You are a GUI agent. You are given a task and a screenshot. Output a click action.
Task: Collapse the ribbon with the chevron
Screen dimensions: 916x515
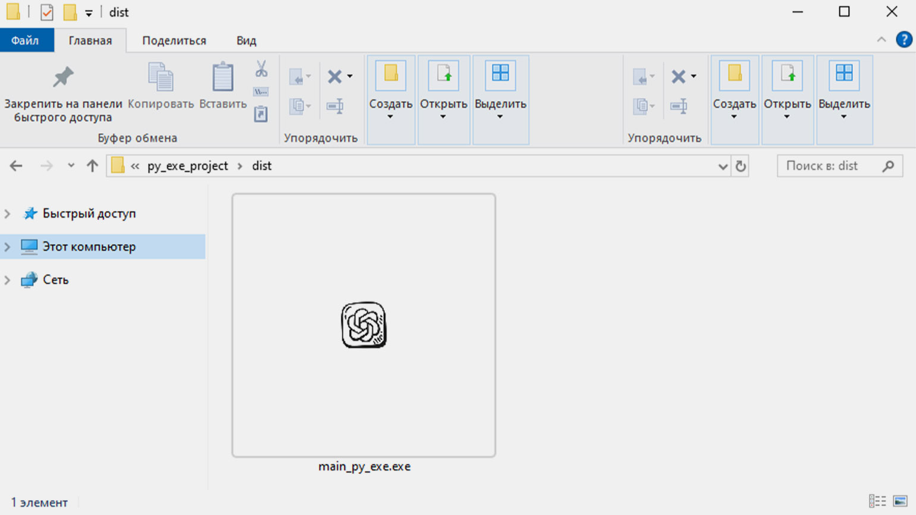click(882, 40)
